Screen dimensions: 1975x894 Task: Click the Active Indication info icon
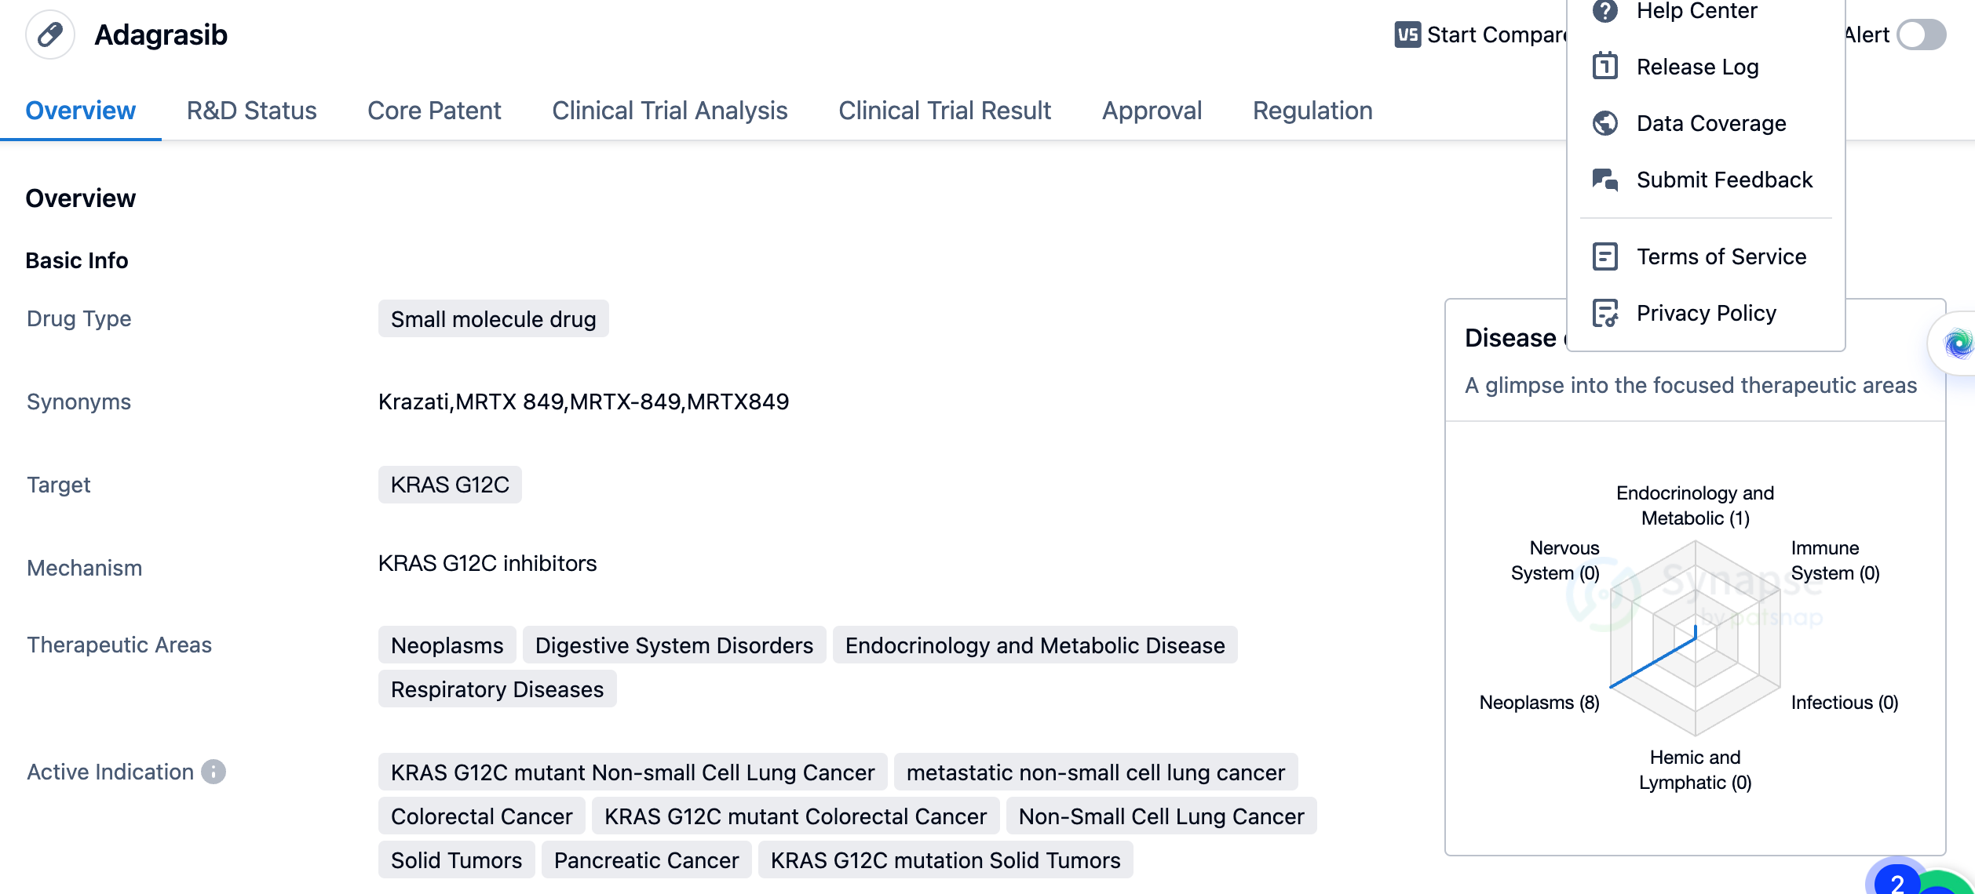point(214,772)
